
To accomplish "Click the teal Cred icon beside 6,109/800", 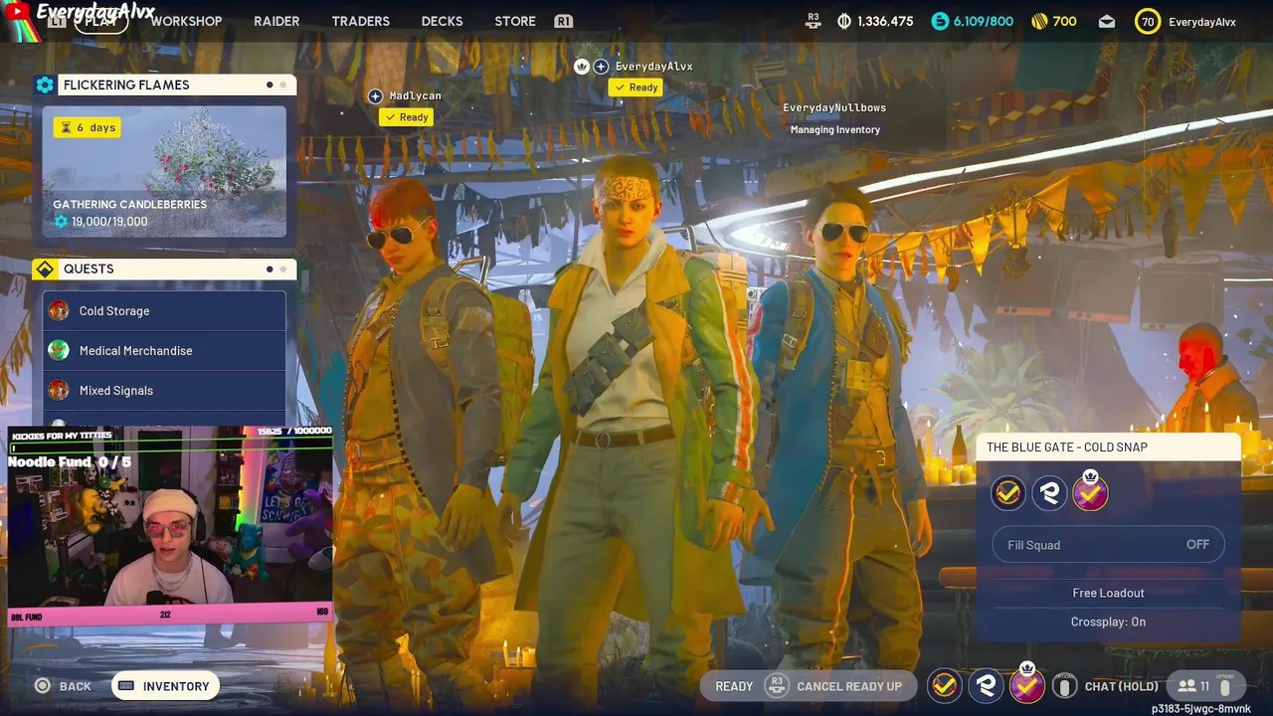I will point(940,21).
